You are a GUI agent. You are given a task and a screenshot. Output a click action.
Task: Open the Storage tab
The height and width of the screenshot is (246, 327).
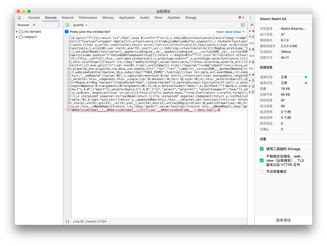(x=191, y=18)
